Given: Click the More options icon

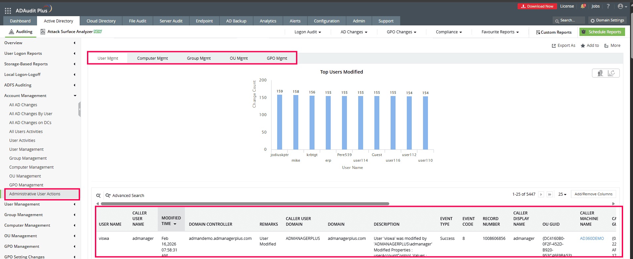Looking at the screenshot, I should (x=607, y=46).
